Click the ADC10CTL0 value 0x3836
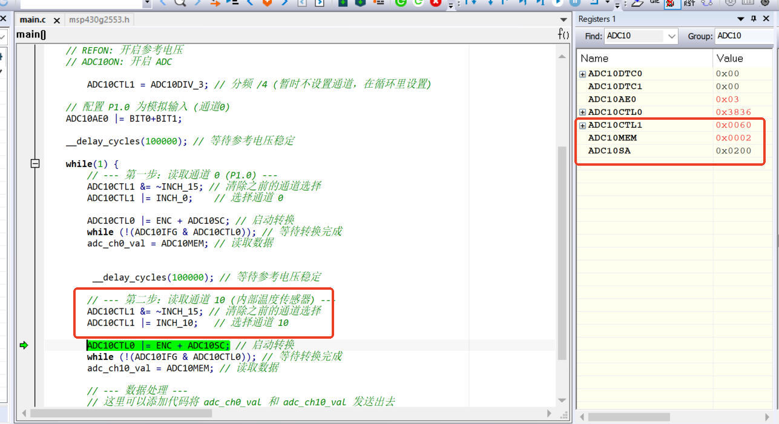Image resolution: width=779 pixels, height=424 pixels. tap(734, 113)
